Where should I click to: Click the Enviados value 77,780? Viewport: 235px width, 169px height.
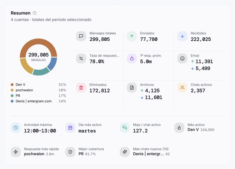click(149, 39)
